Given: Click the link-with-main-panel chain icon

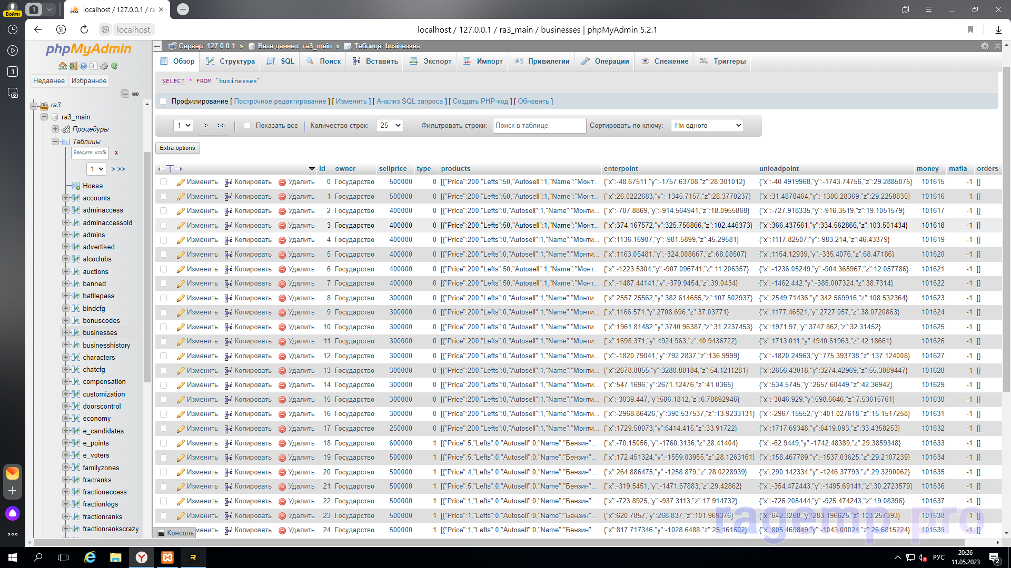Looking at the screenshot, I should 135,94.
